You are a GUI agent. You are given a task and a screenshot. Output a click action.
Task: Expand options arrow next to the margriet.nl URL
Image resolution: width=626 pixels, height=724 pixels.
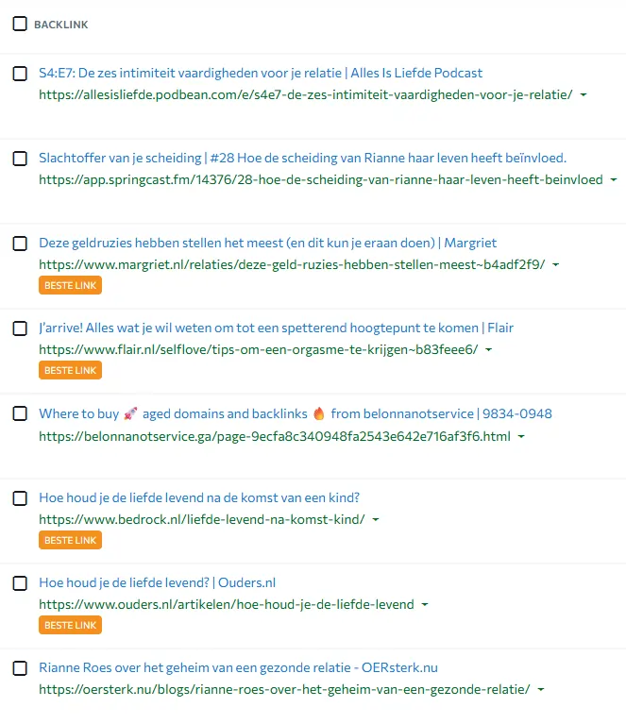pos(556,265)
